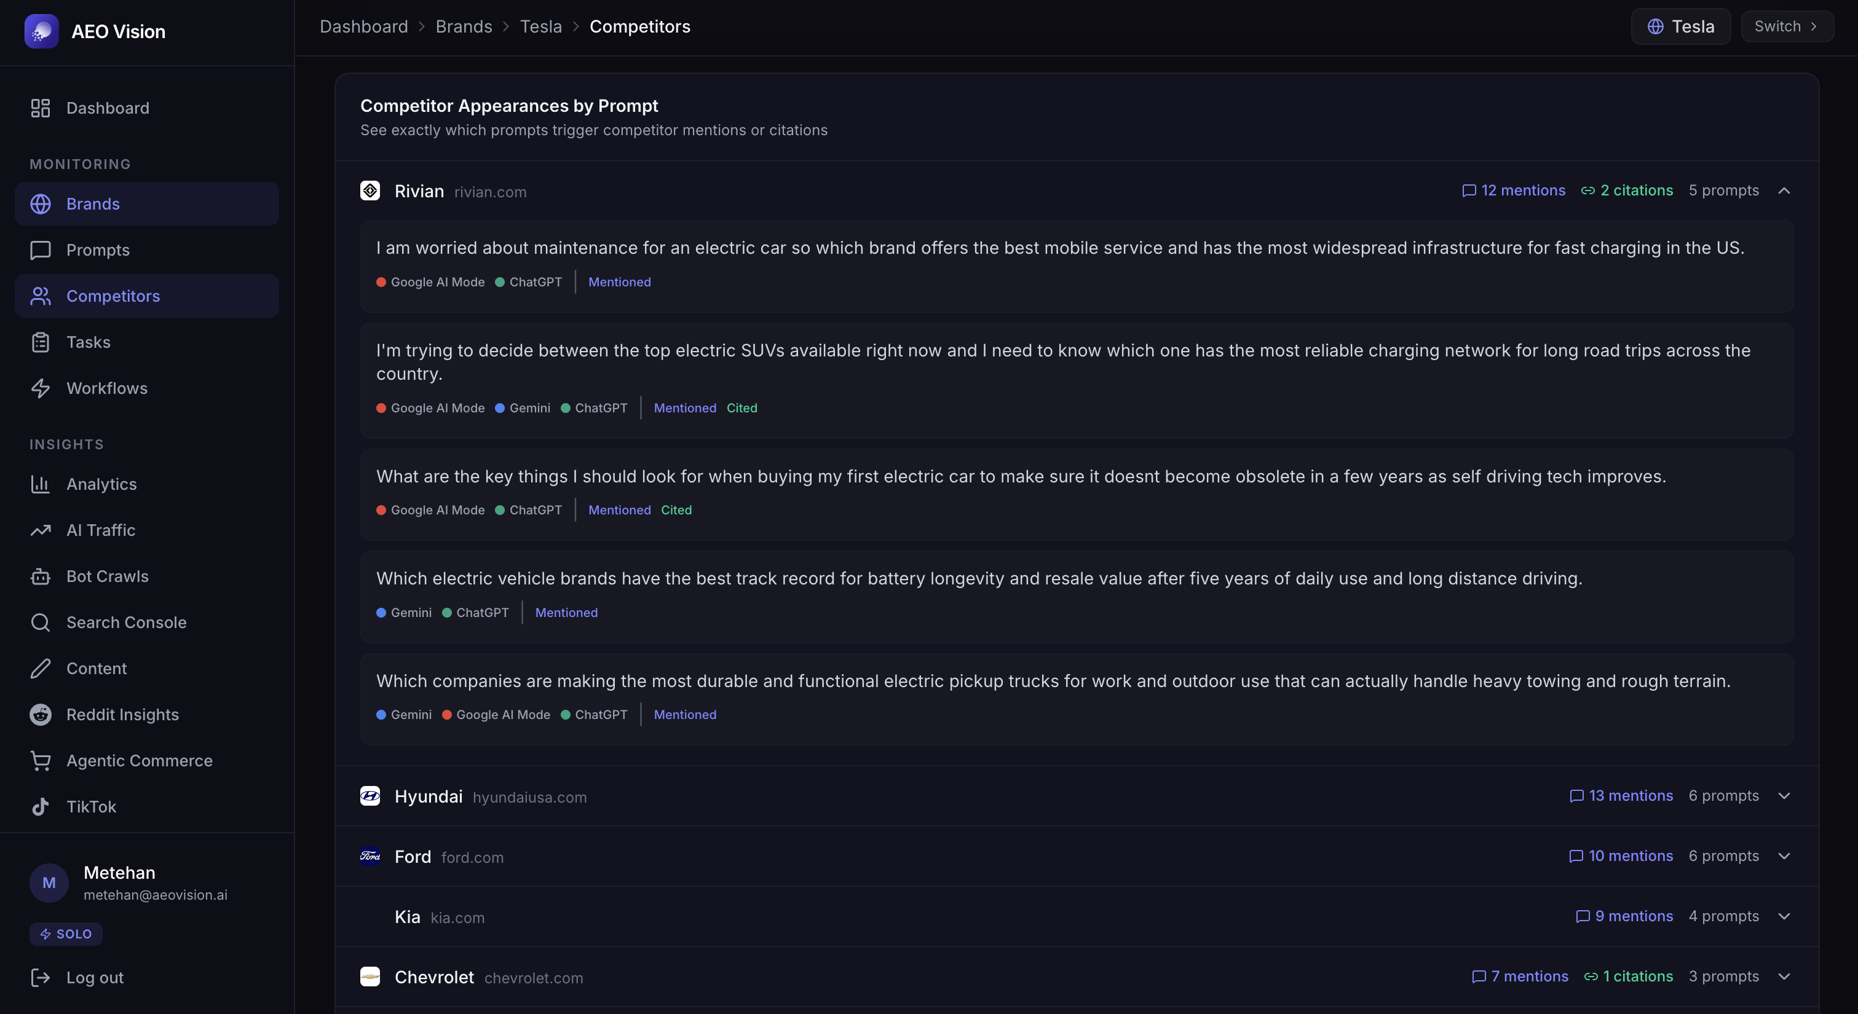This screenshot has height=1014, width=1858.
Task: Open the Reddit Insights icon in sidebar
Action: tap(41, 714)
